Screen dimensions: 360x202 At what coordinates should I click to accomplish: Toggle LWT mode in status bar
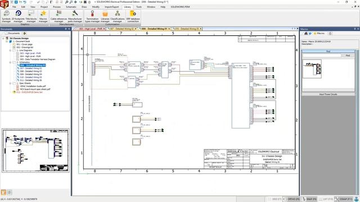coord(326,199)
